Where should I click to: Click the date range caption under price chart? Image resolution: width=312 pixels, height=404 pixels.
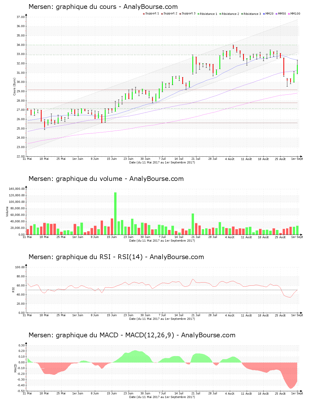click(x=162, y=162)
